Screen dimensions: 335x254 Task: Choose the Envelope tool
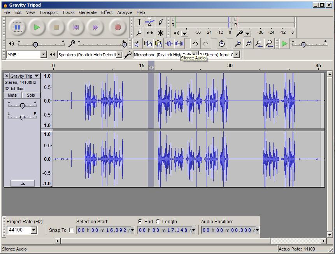[150, 22]
